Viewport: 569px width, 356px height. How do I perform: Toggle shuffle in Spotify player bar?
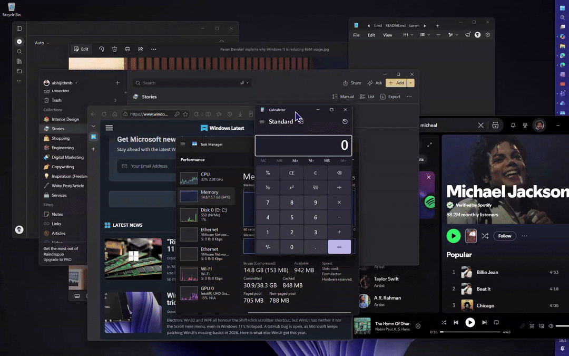click(x=444, y=323)
